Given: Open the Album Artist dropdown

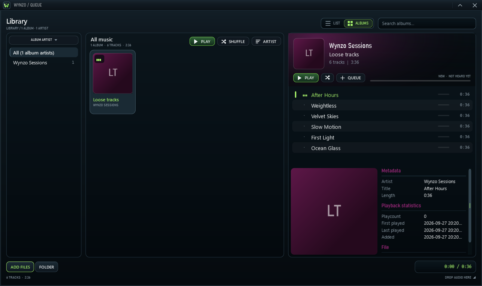Looking at the screenshot, I should (x=44, y=40).
